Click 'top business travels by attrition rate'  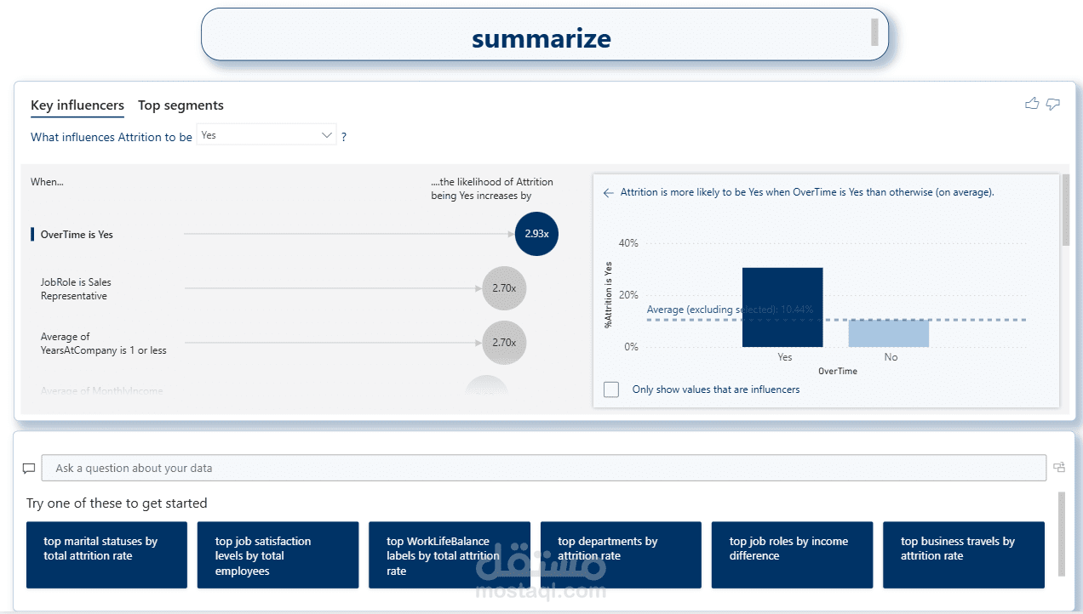(x=963, y=554)
